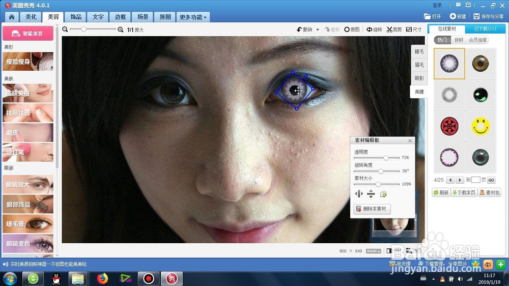Viewport: 509px width, 286px height.
Task: Select the 睫毛 side tab
Action: (x=419, y=51)
